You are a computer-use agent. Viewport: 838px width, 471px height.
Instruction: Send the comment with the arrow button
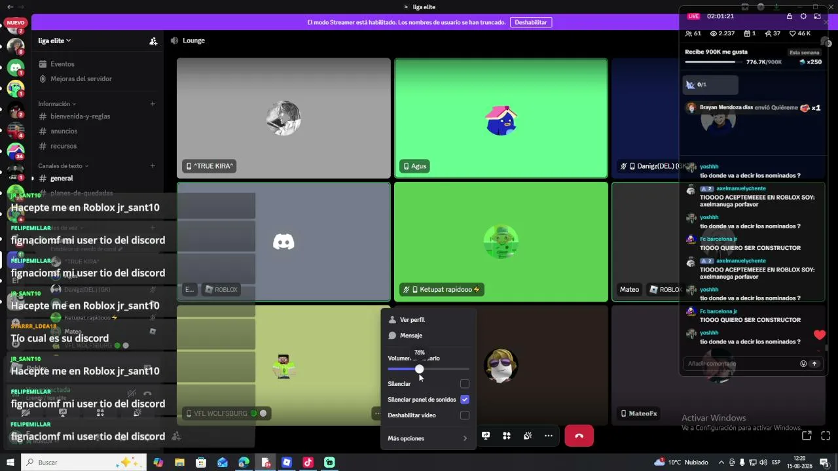[x=814, y=364]
